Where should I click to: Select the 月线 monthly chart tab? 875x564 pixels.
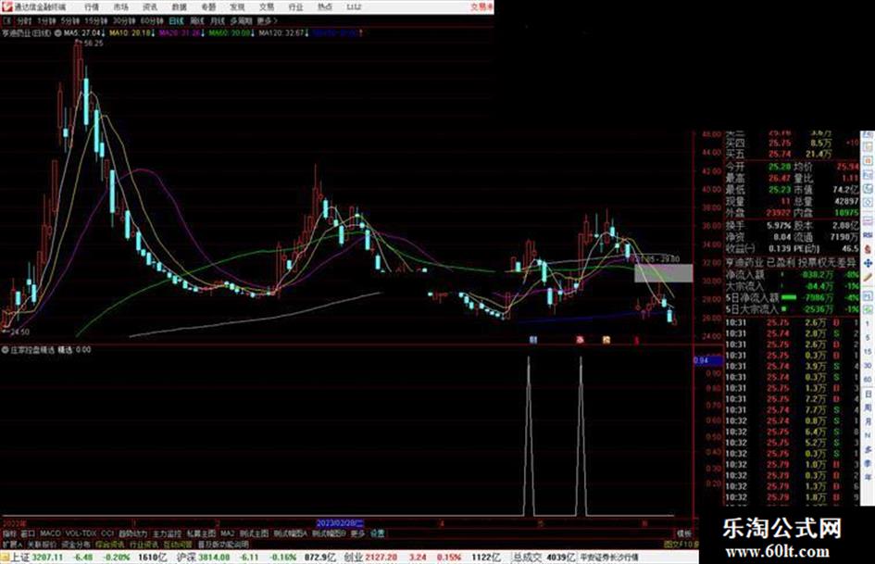point(217,20)
